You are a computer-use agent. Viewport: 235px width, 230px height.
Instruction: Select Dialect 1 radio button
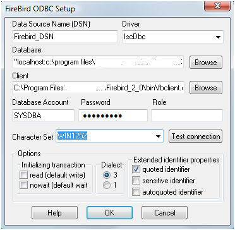(107, 185)
